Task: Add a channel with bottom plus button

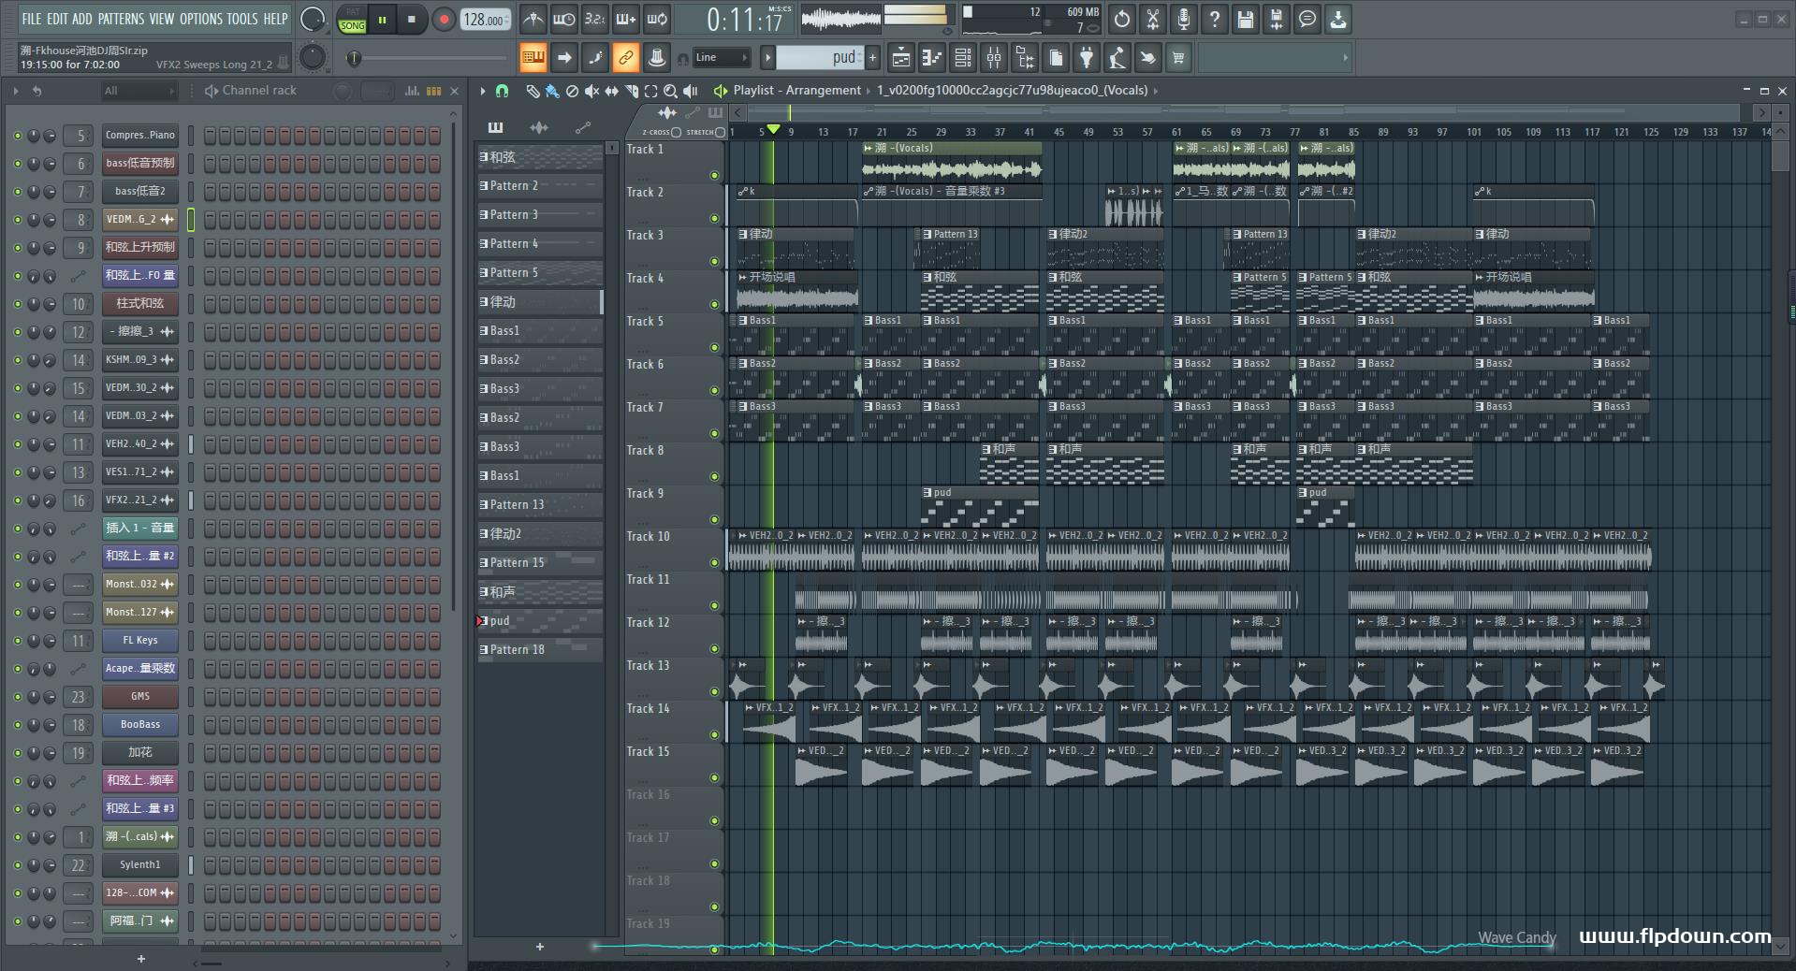Action: point(141,958)
